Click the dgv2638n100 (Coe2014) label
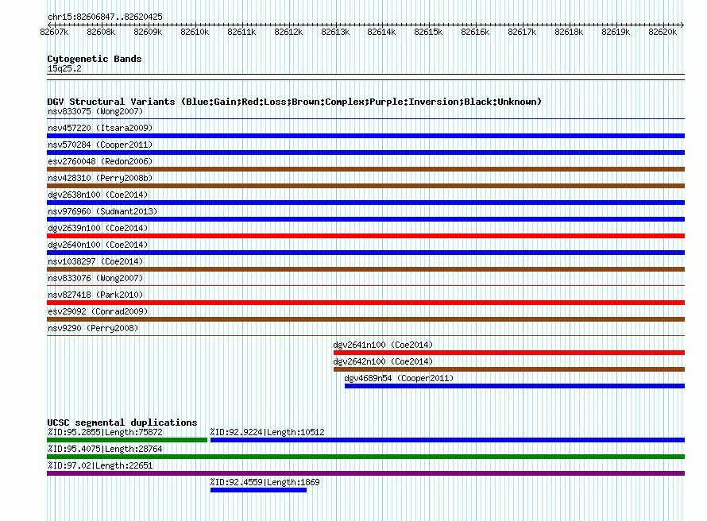This screenshot has width=707, height=521. (98, 195)
